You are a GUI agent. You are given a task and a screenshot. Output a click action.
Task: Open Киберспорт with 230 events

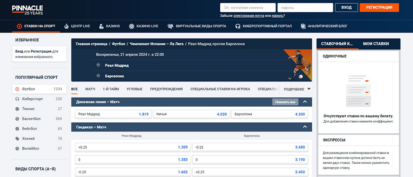[39, 99]
